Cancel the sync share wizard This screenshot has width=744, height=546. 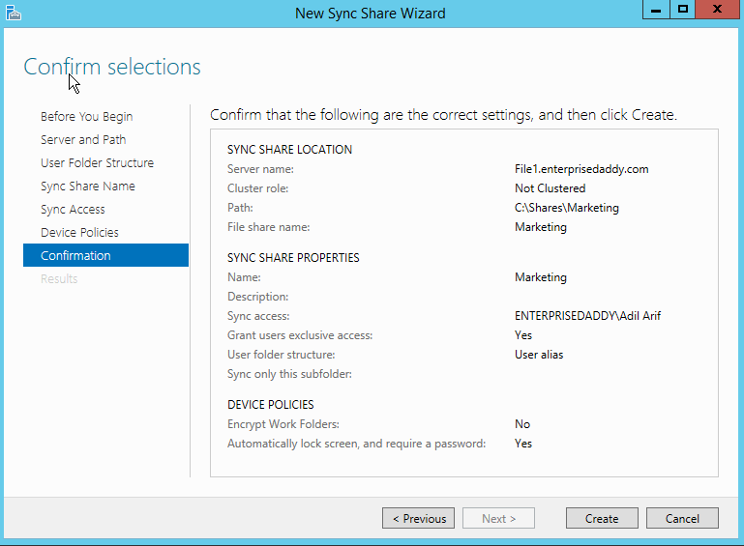[682, 519]
